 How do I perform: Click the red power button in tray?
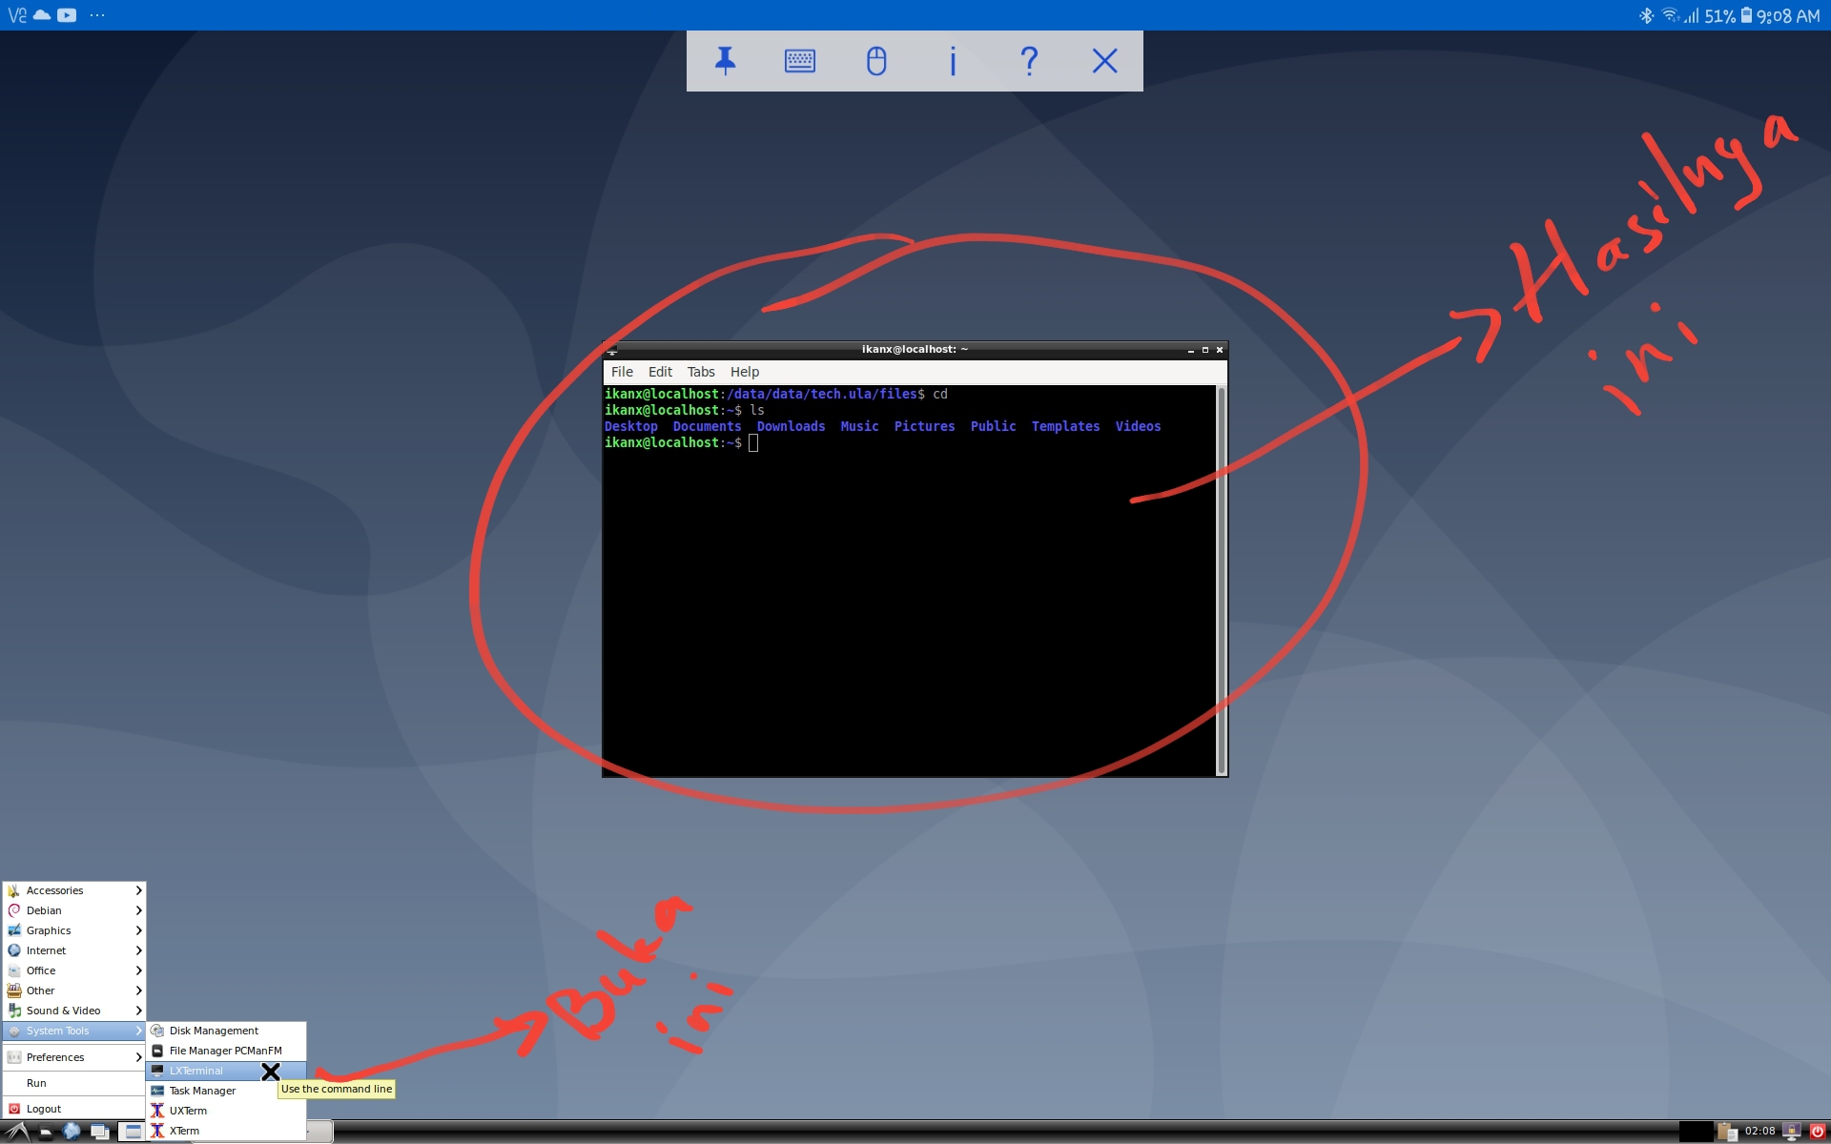tap(1818, 1132)
